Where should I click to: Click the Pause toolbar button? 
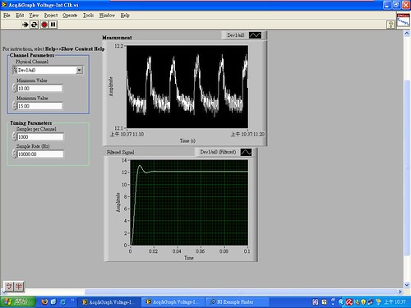point(53,25)
